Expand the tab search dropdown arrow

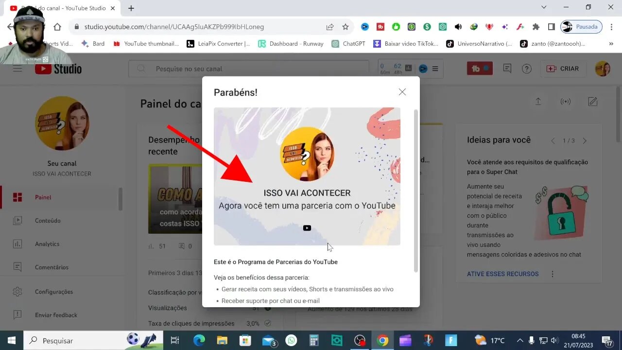(544, 7)
